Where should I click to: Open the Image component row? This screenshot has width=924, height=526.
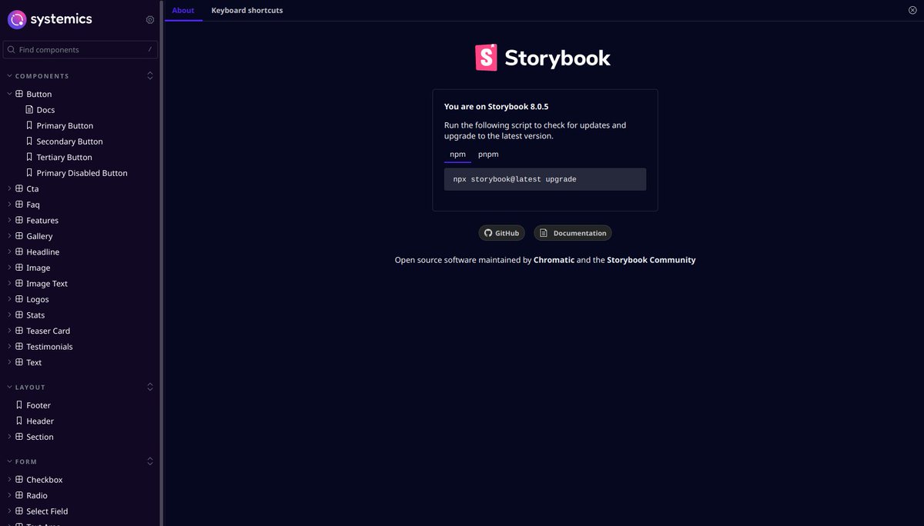pyautogui.click(x=80, y=268)
